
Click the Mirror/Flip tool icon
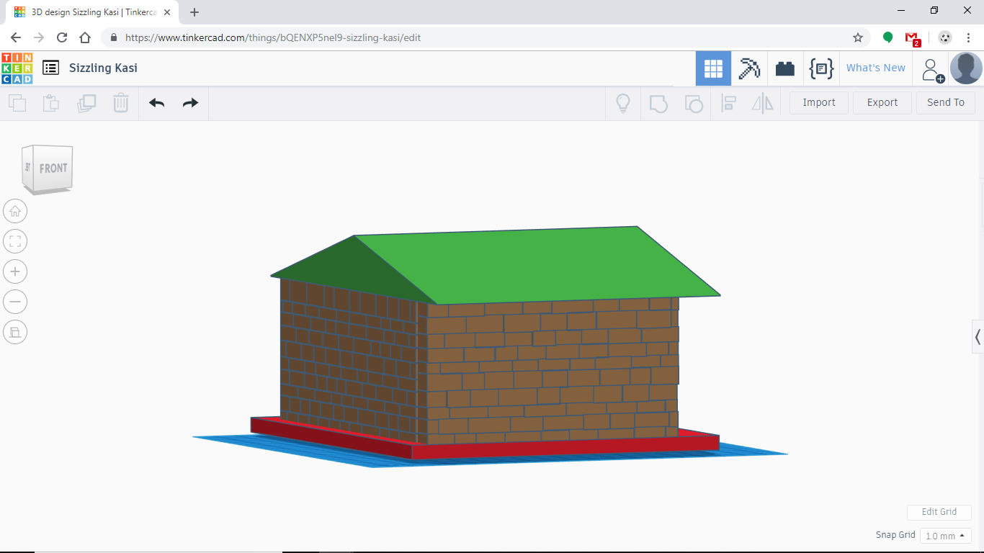762,104
